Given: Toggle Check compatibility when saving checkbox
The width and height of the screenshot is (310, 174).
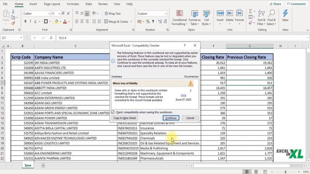Looking at the screenshot, I should click(x=113, y=112).
